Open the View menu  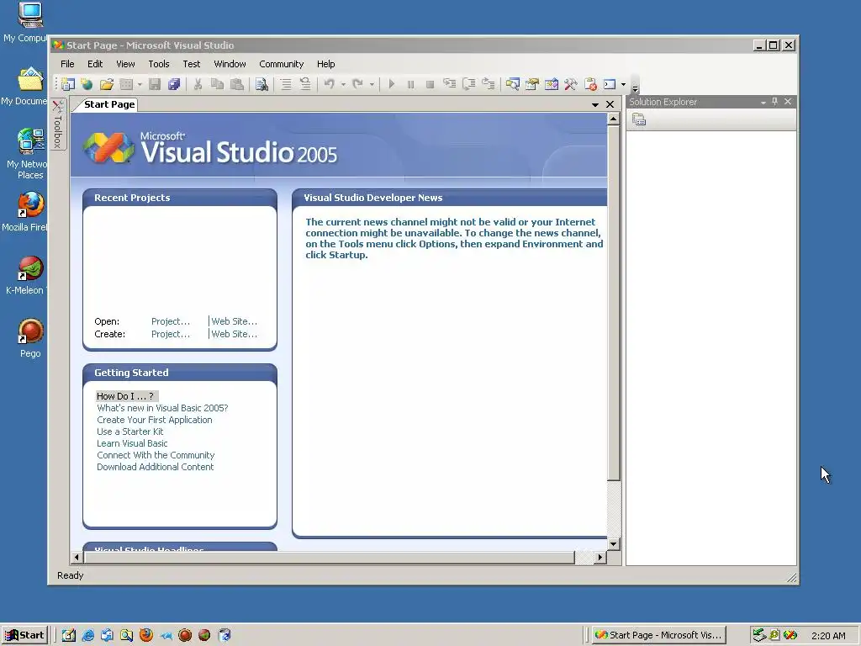pos(125,64)
